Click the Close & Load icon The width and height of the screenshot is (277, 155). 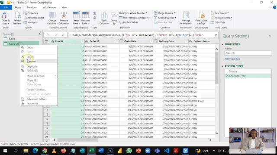click(5, 15)
